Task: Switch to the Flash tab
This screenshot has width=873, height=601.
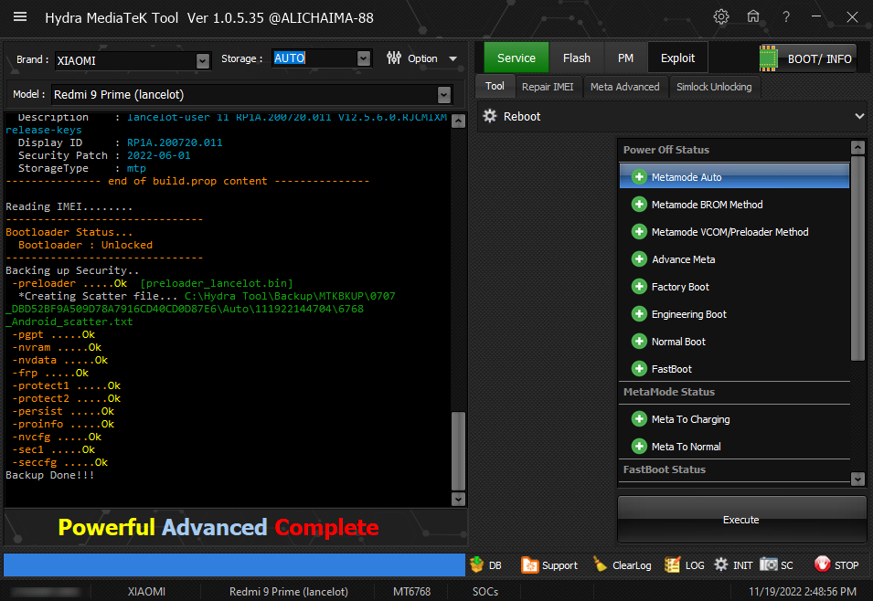Action: coord(576,58)
